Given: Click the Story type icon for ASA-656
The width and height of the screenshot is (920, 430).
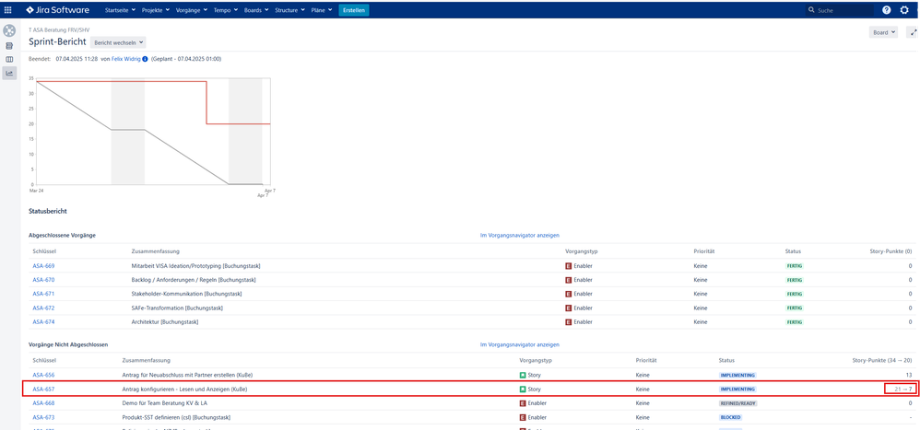Looking at the screenshot, I should pyautogui.click(x=523, y=375).
